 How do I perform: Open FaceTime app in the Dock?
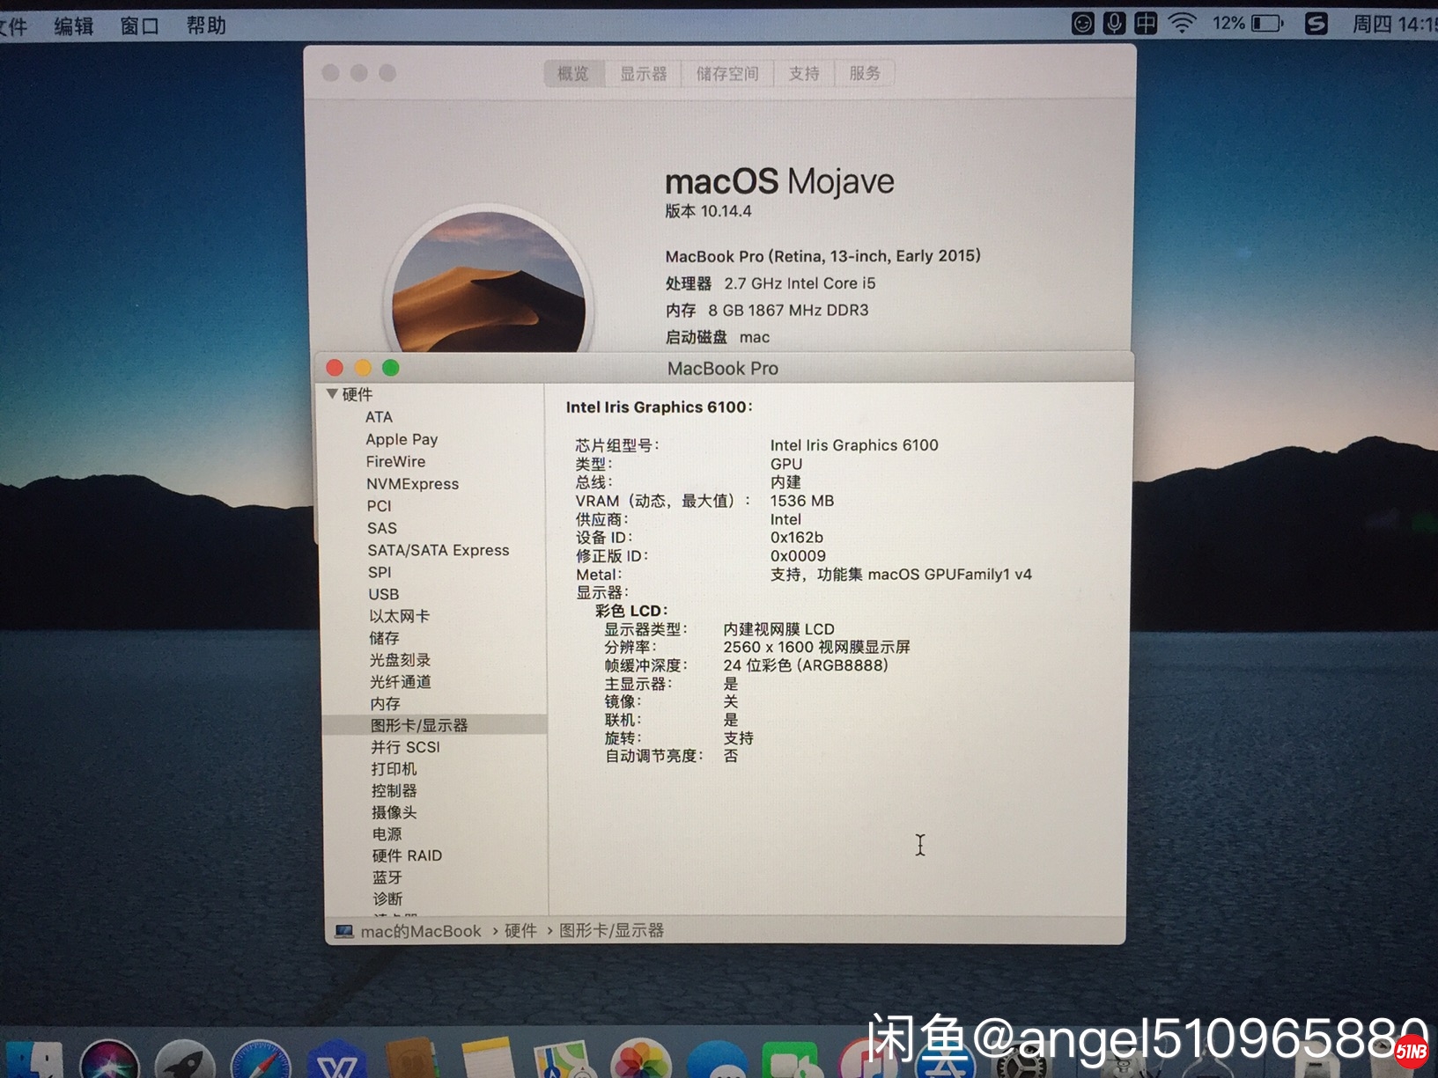[793, 1061]
